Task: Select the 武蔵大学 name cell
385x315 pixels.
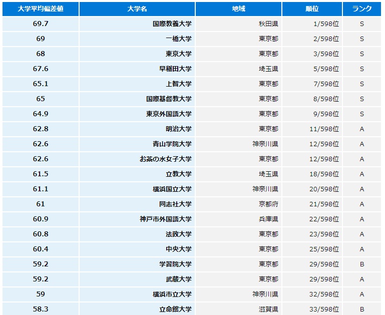Action: pyautogui.click(x=137, y=279)
